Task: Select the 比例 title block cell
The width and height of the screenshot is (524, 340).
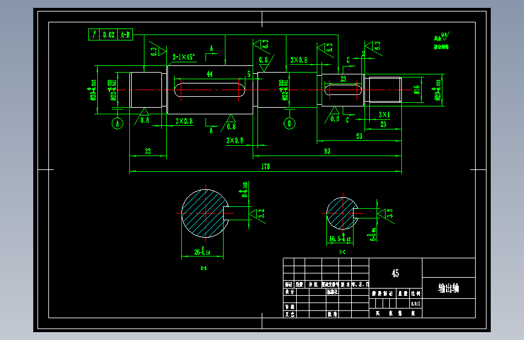Action: (416, 293)
